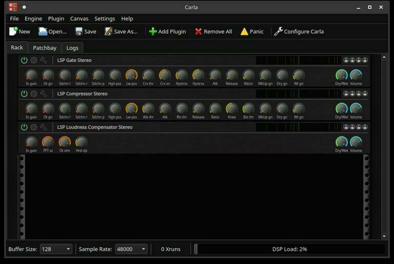
Task: Click the rack scrollbar down arrow
Action: tap(384, 236)
